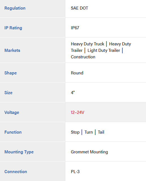Open the Heavy Duty Truck market link
This screenshot has height=181, width=146.
coord(87,44)
